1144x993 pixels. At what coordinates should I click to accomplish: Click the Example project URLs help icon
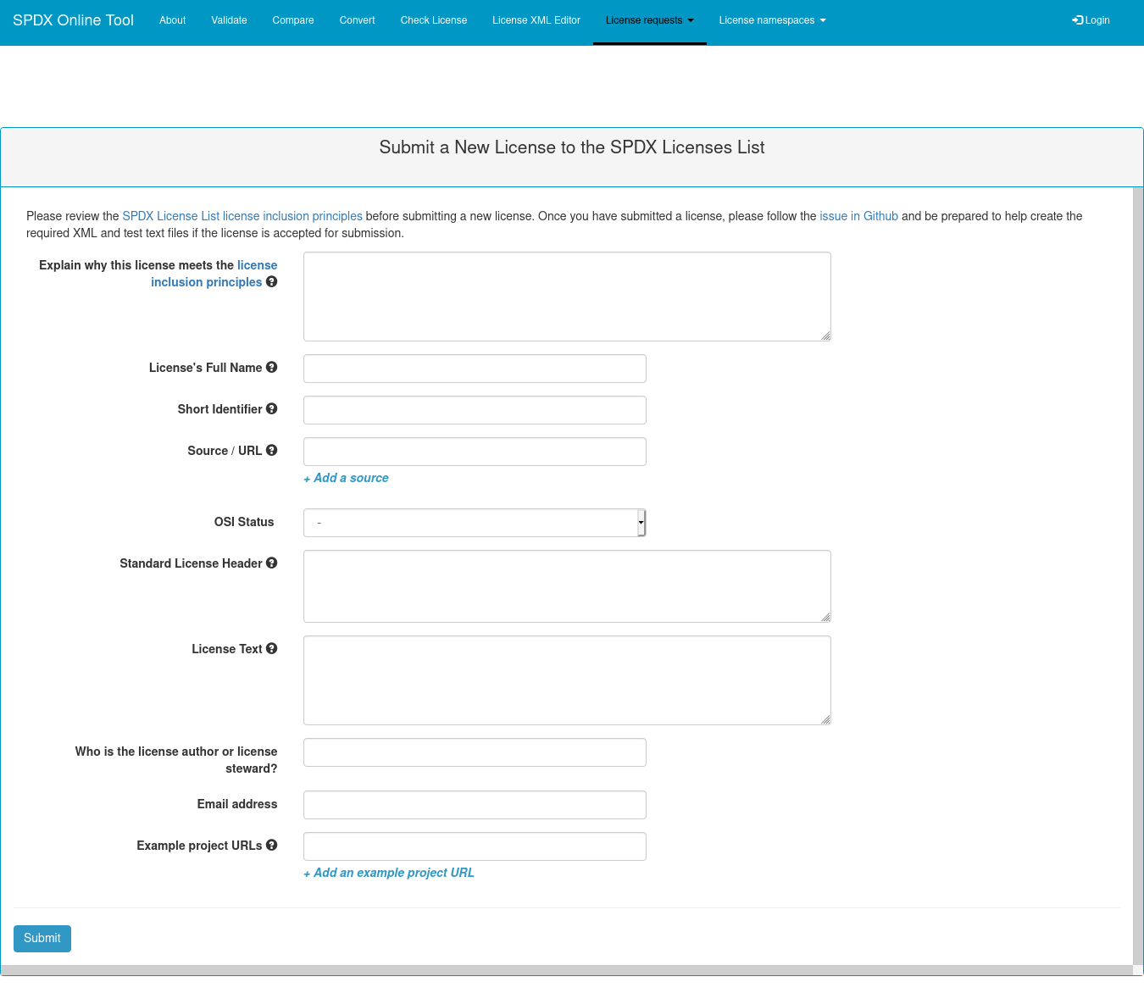[271, 845]
